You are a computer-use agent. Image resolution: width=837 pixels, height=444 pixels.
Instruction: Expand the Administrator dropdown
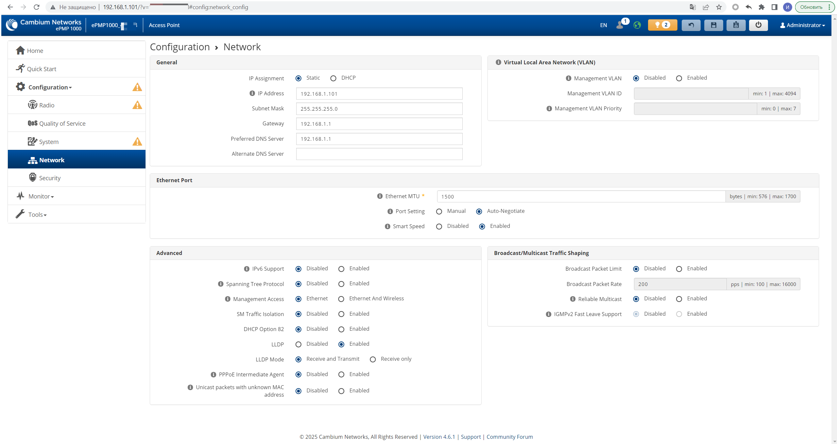[x=803, y=25]
